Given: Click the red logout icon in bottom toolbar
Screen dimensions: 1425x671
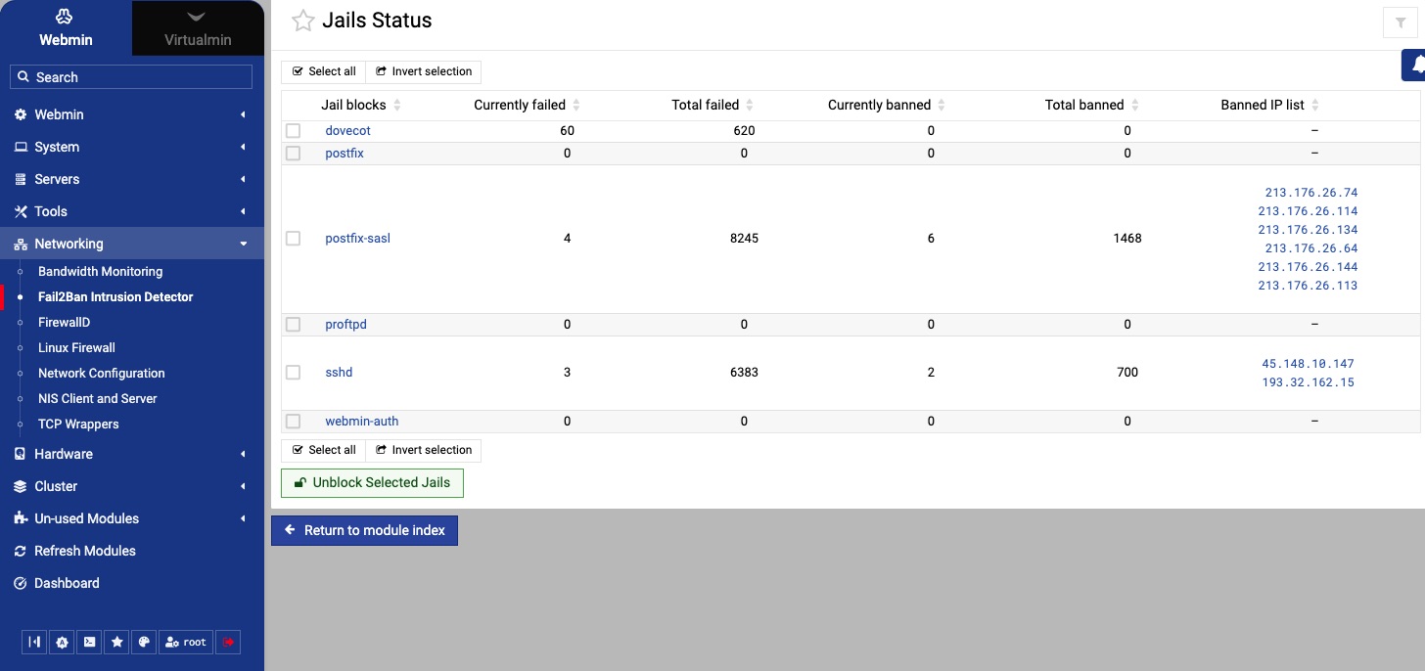Looking at the screenshot, I should pyautogui.click(x=228, y=642).
